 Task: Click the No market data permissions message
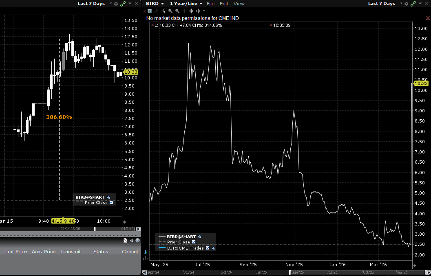pyautogui.click(x=192, y=18)
